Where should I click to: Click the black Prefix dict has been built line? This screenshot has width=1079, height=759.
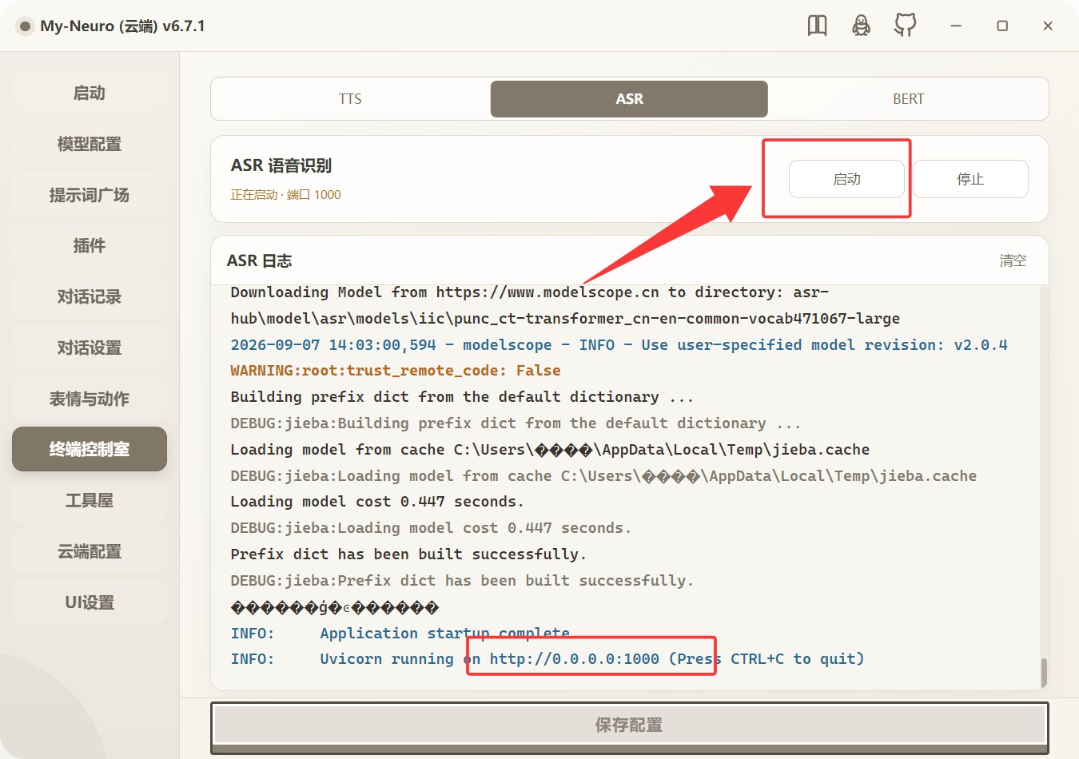point(408,554)
